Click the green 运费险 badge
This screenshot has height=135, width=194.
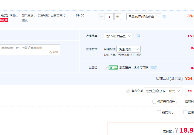click(113, 68)
